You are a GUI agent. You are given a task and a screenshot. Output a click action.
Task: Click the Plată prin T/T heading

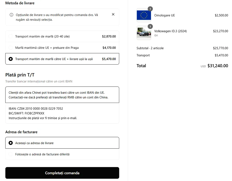pyautogui.click(x=20, y=75)
